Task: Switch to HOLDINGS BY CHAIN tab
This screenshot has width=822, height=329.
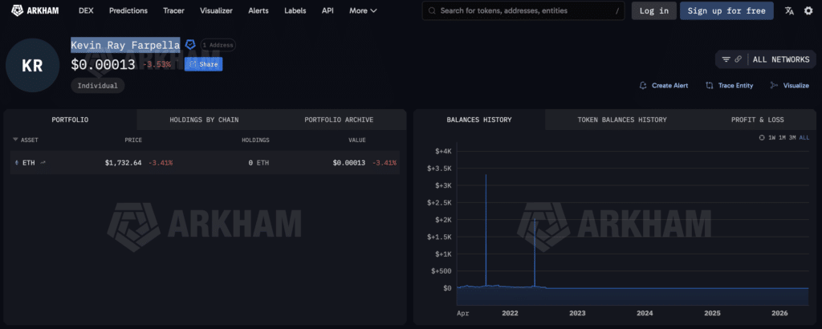Action: pyautogui.click(x=204, y=120)
